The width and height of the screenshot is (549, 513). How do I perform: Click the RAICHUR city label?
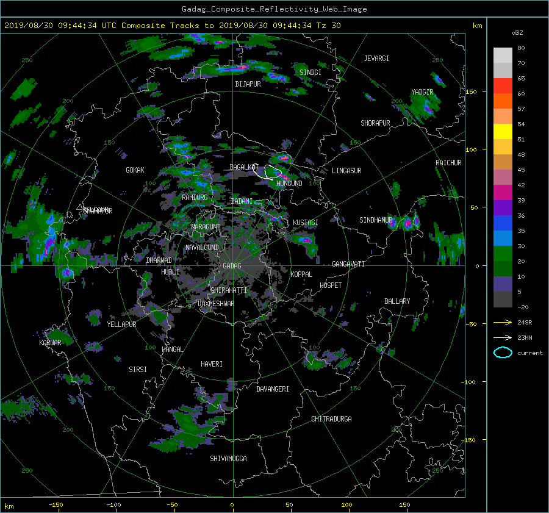(x=448, y=163)
